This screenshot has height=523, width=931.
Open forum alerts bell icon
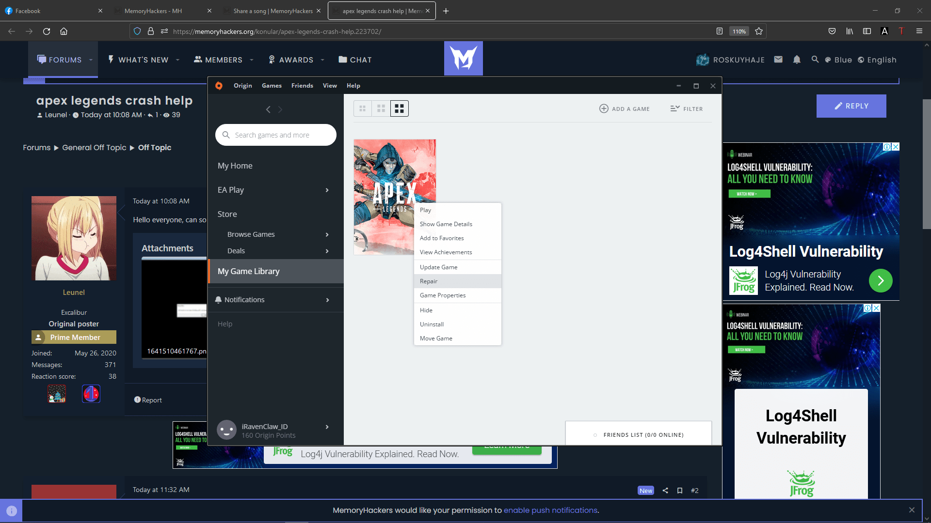point(797,60)
